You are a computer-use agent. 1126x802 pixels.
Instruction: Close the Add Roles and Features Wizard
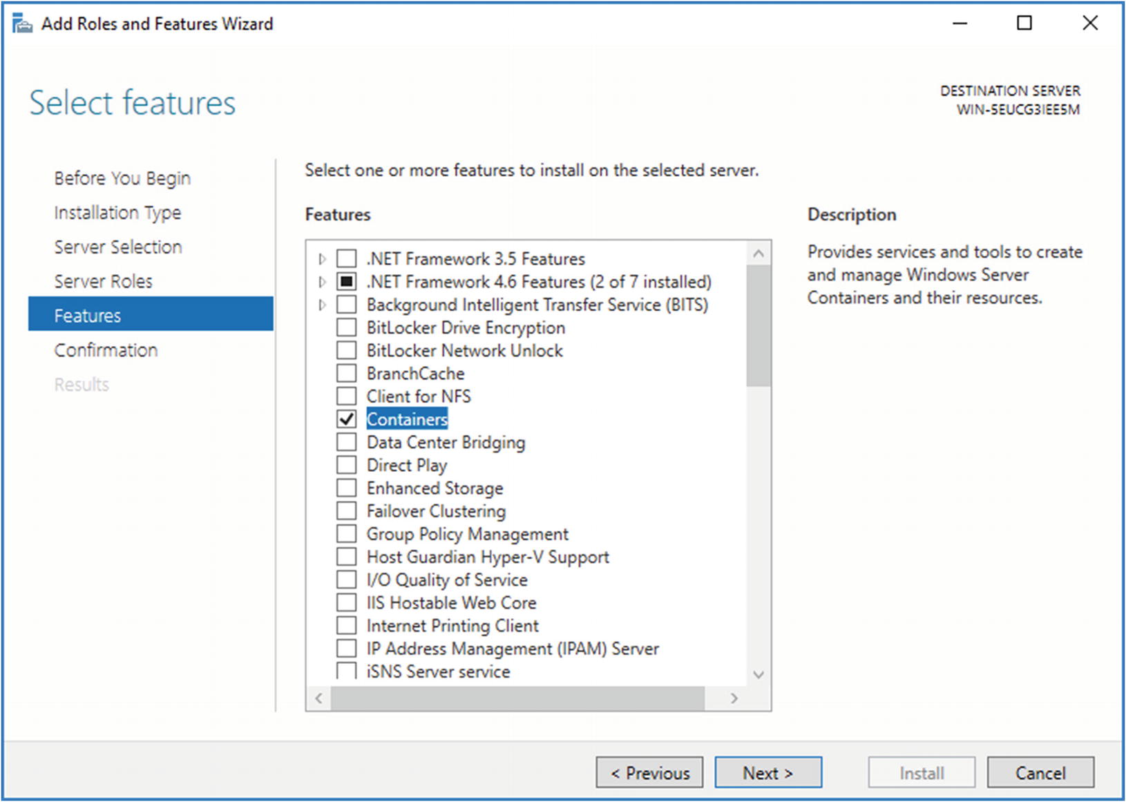pos(1089,23)
